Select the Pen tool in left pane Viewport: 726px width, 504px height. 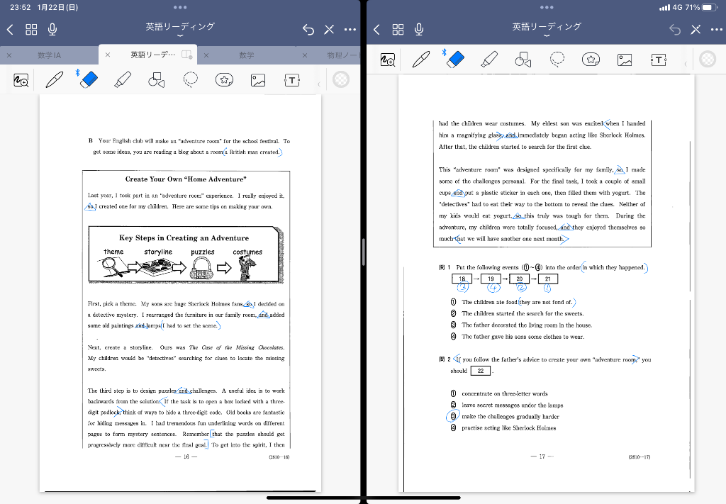click(54, 80)
